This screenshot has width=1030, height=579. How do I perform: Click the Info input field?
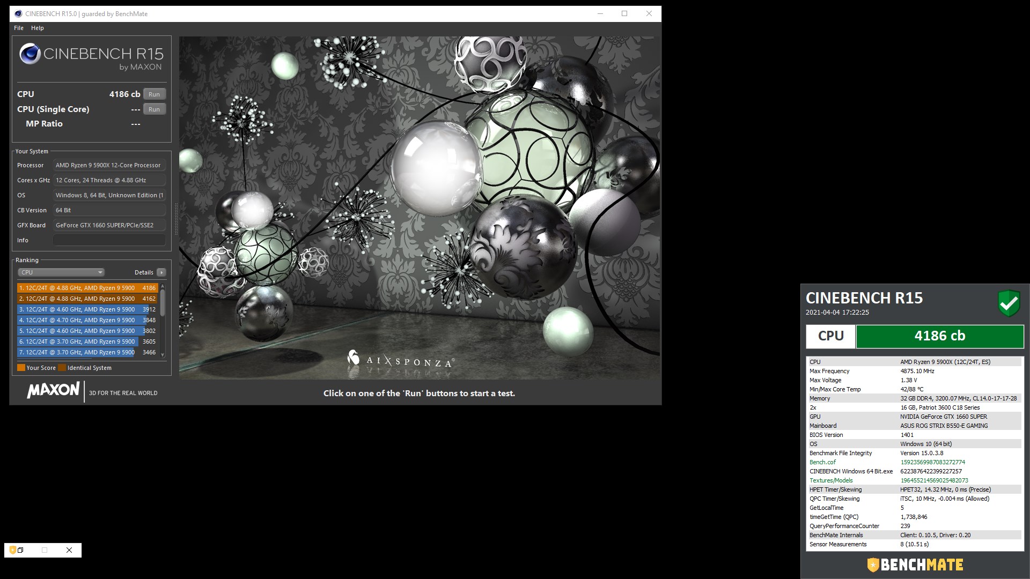pyautogui.click(x=109, y=240)
